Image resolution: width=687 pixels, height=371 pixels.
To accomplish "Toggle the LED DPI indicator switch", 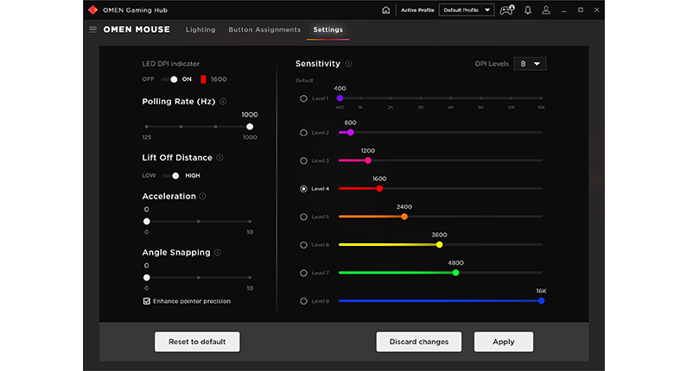I will 169,79.
